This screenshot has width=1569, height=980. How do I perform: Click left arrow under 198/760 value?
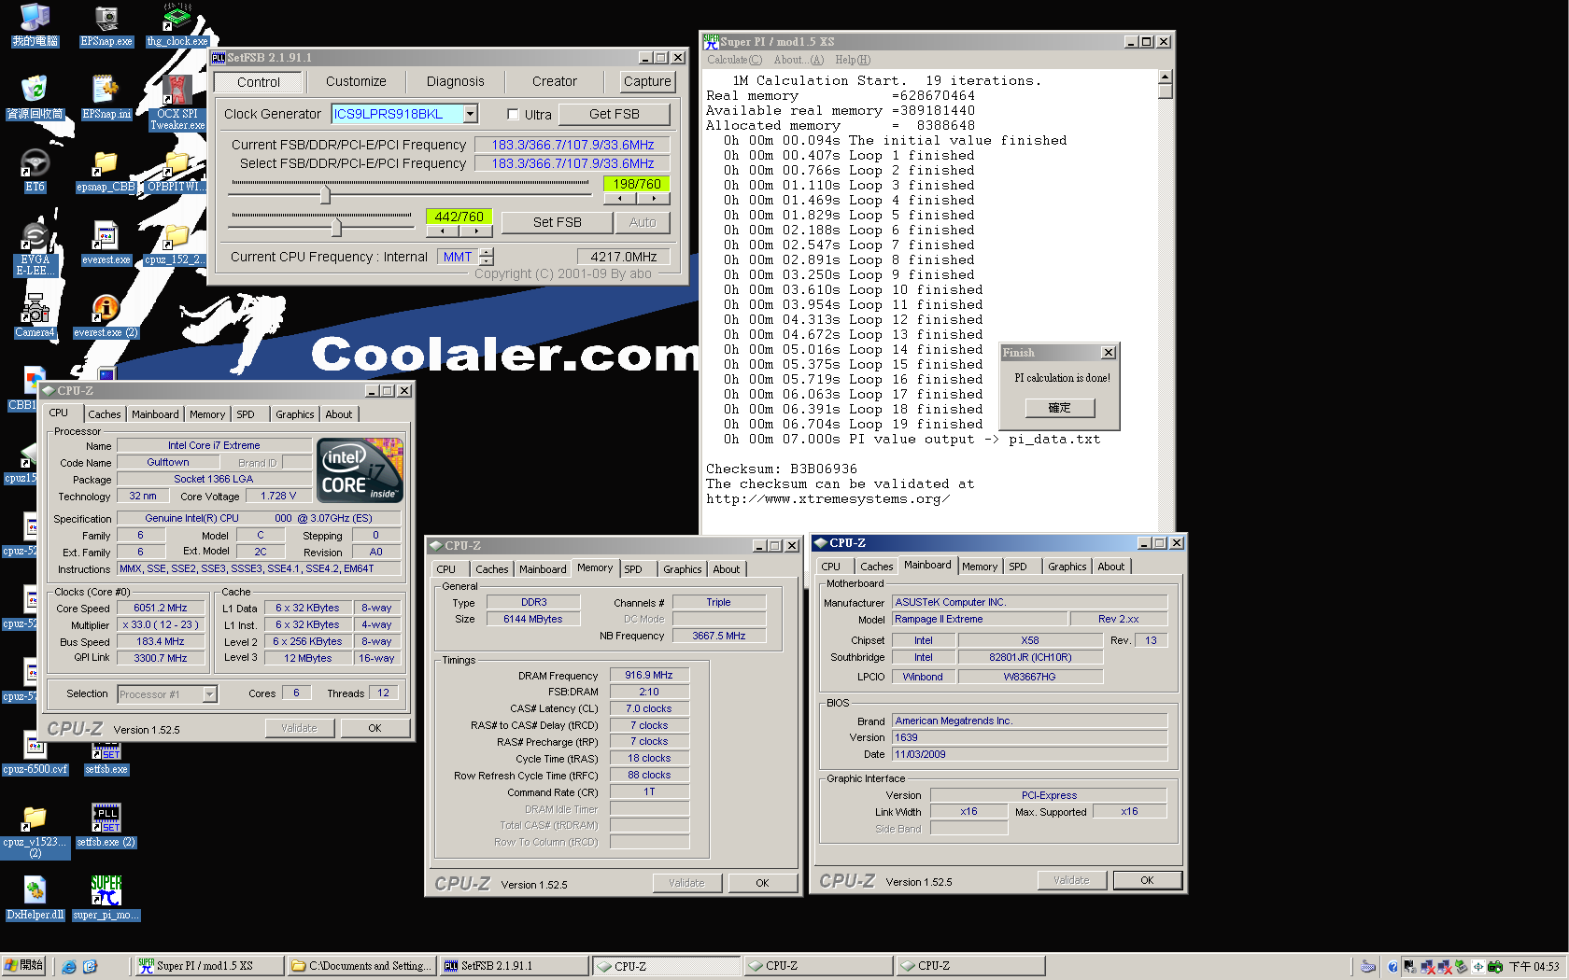pos(620,198)
